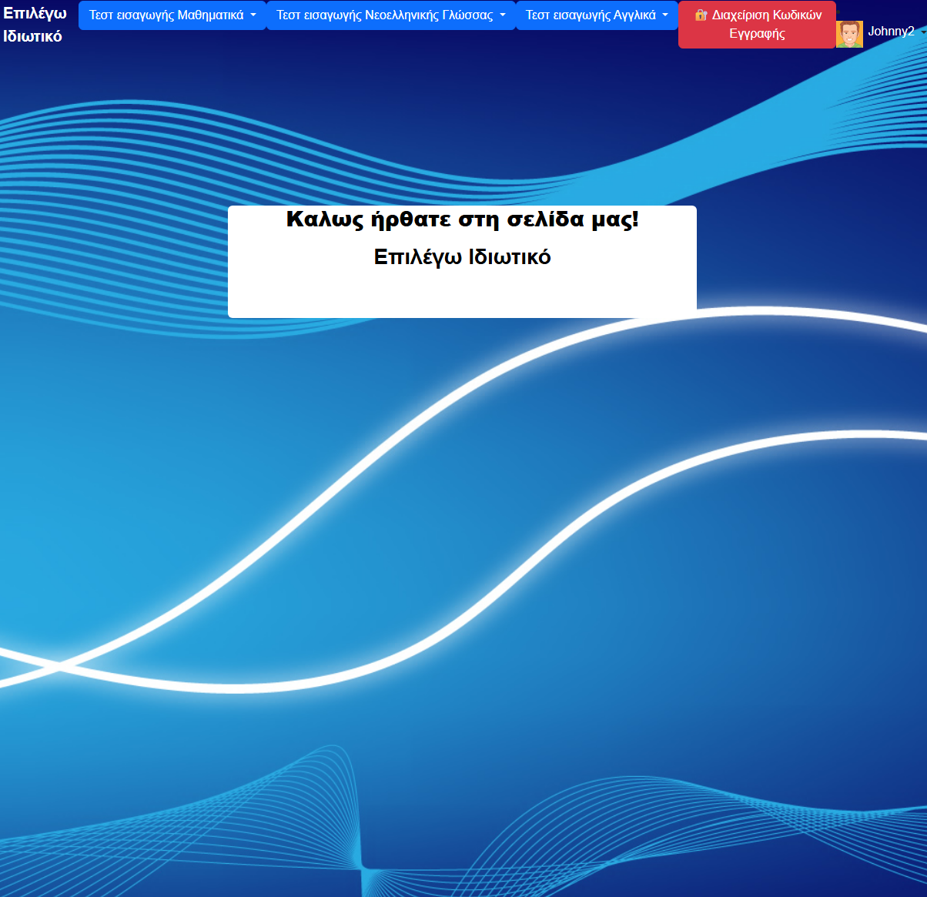The height and width of the screenshot is (897, 927).
Task: Click the Johnny2 username text
Action: point(891,32)
